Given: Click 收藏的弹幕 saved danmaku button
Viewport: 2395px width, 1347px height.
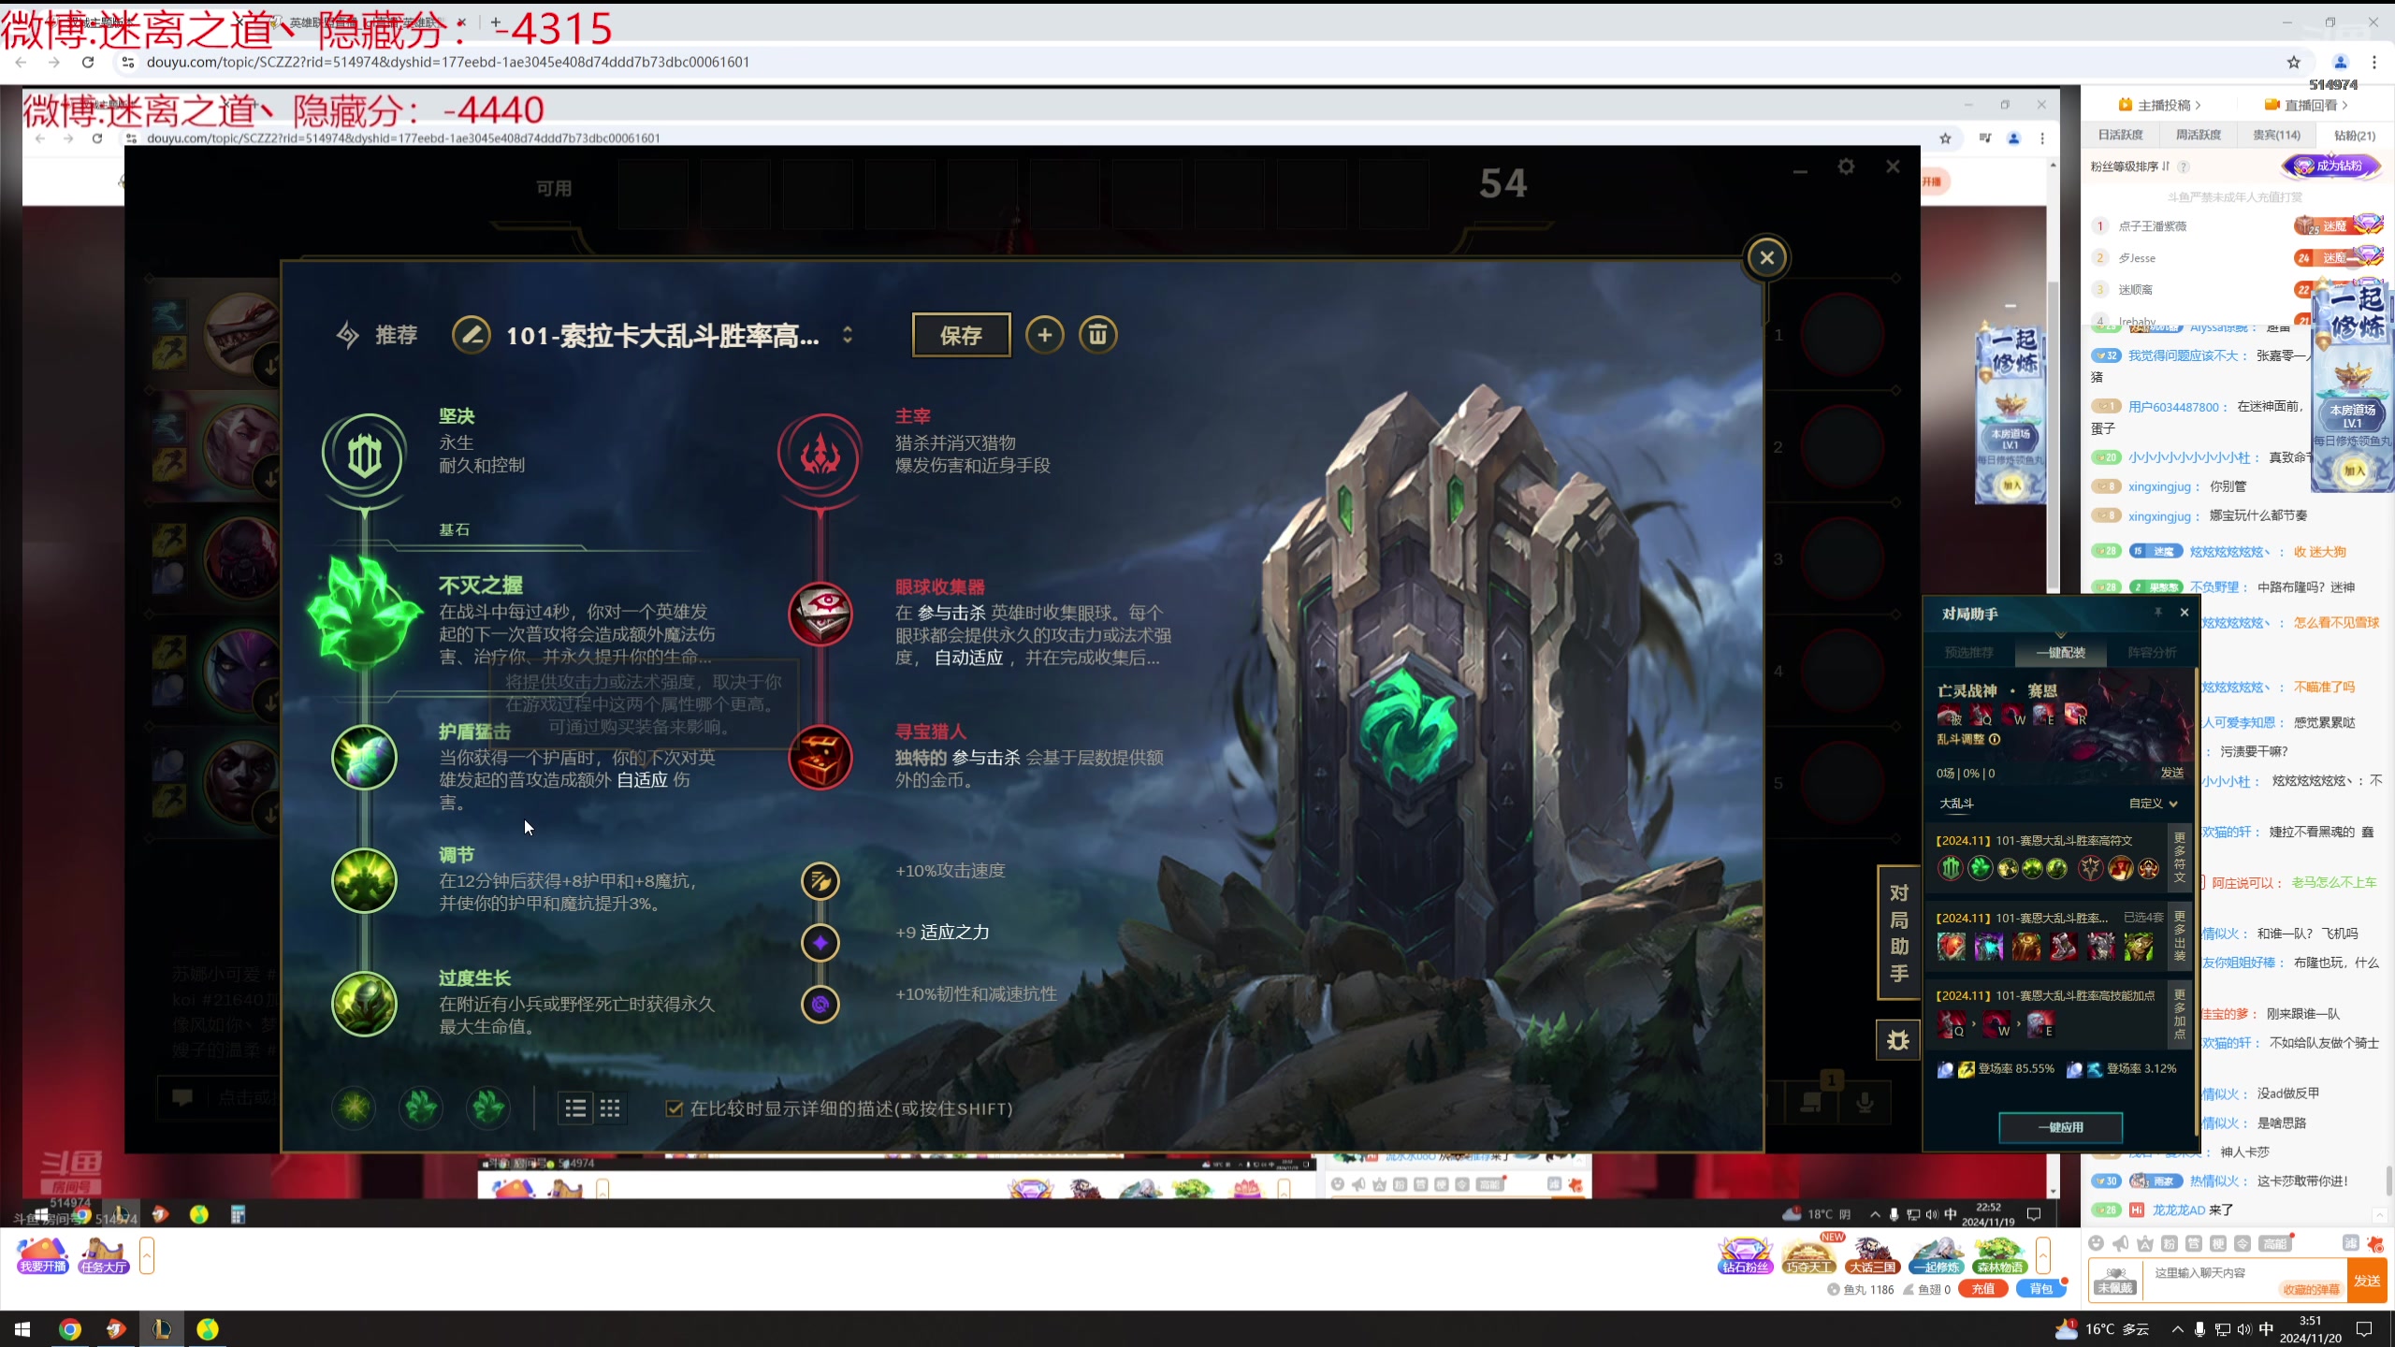Looking at the screenshot, I should point(2311,1289).
